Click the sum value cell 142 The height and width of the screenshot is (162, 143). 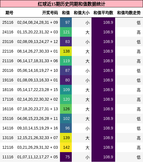tap(66, 147)
